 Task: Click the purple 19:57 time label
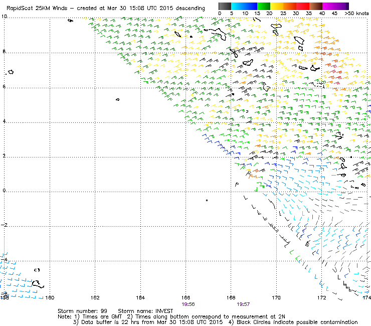pyautogui.click(x=243, y=304)
